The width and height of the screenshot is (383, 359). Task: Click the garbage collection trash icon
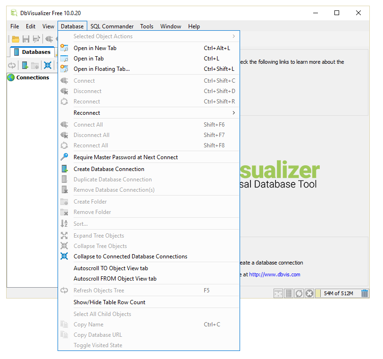click(365, 293)
